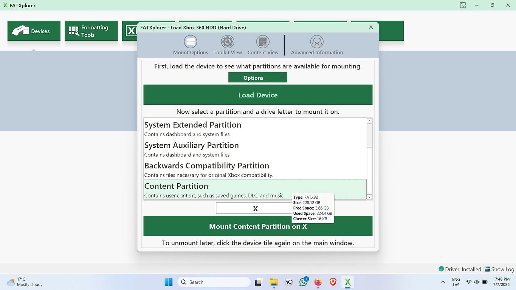Image resolution: width=516 pixels, height=290 pixels.
Task: Open the Windows Start menu
Action: pyautogui.click(x=169, y=282)
